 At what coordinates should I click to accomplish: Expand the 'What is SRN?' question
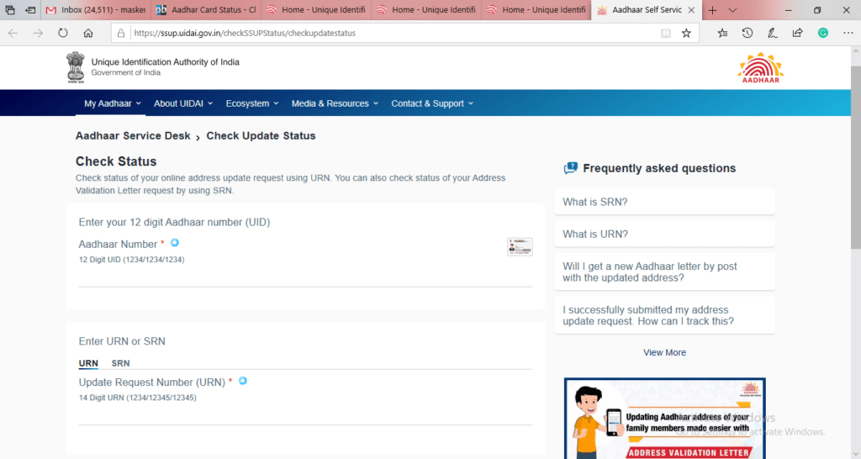point(664,202)
